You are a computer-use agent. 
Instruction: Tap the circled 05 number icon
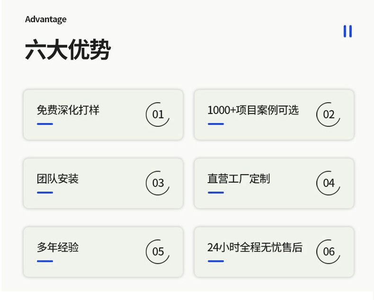[x=158, y=252]
